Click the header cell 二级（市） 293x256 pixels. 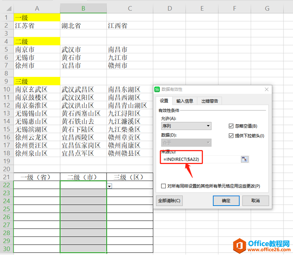[x=83, y=177]
